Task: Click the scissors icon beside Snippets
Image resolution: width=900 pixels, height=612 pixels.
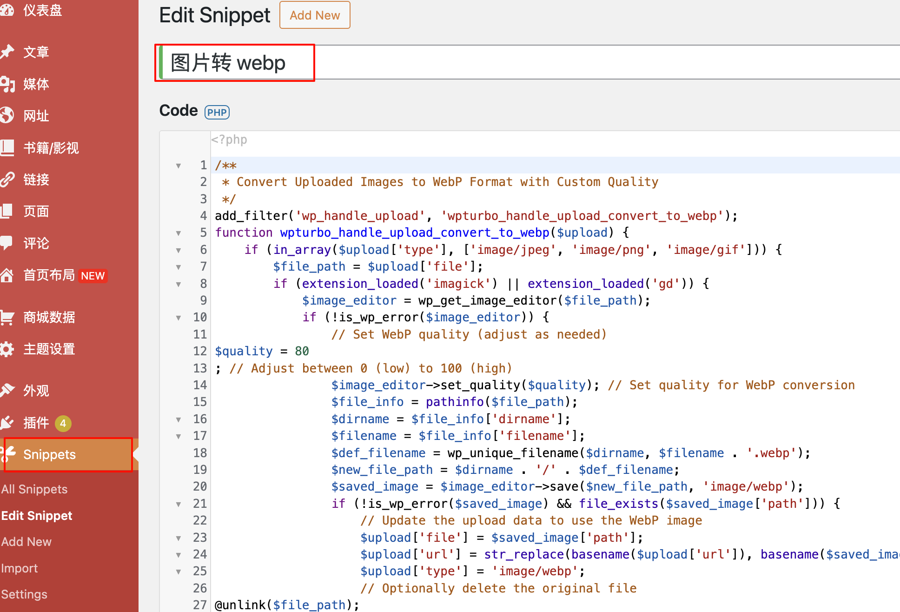Action: click(8, 454)
